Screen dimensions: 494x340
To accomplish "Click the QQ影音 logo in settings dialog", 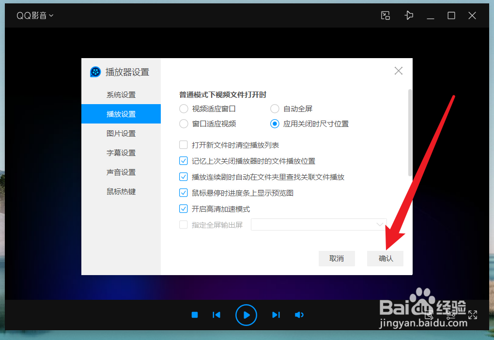I will (x=95, y=72).
